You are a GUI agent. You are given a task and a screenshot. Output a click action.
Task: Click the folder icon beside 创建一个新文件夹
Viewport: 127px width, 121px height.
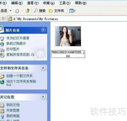click(x=2, y=76)
